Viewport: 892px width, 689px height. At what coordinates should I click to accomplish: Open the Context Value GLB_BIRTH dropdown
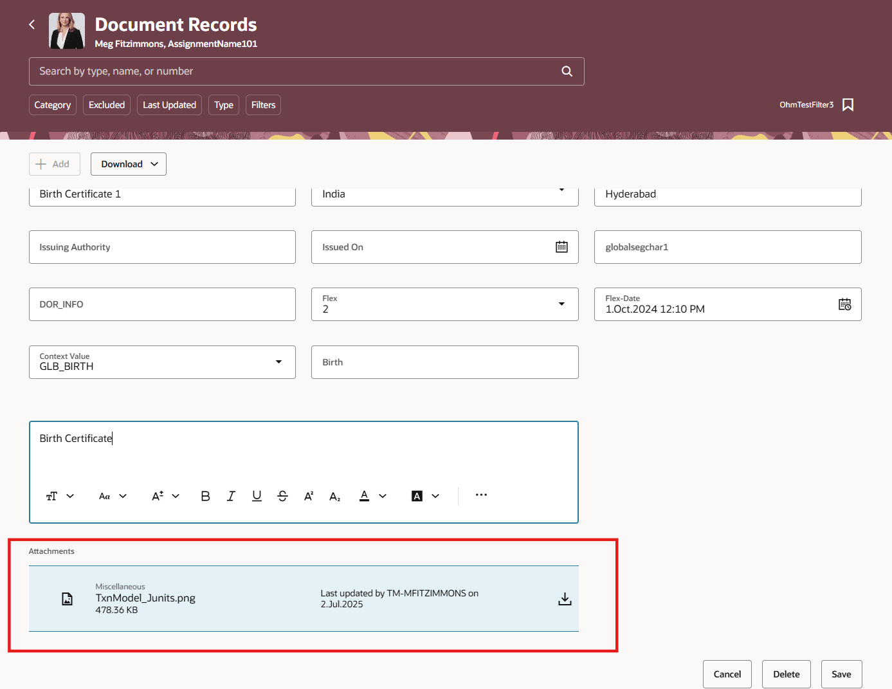[278, 362]
